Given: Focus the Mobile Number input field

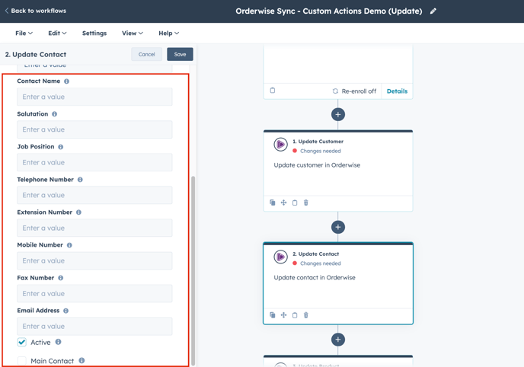Looking at the screenshot, I should tap(94, 261).
